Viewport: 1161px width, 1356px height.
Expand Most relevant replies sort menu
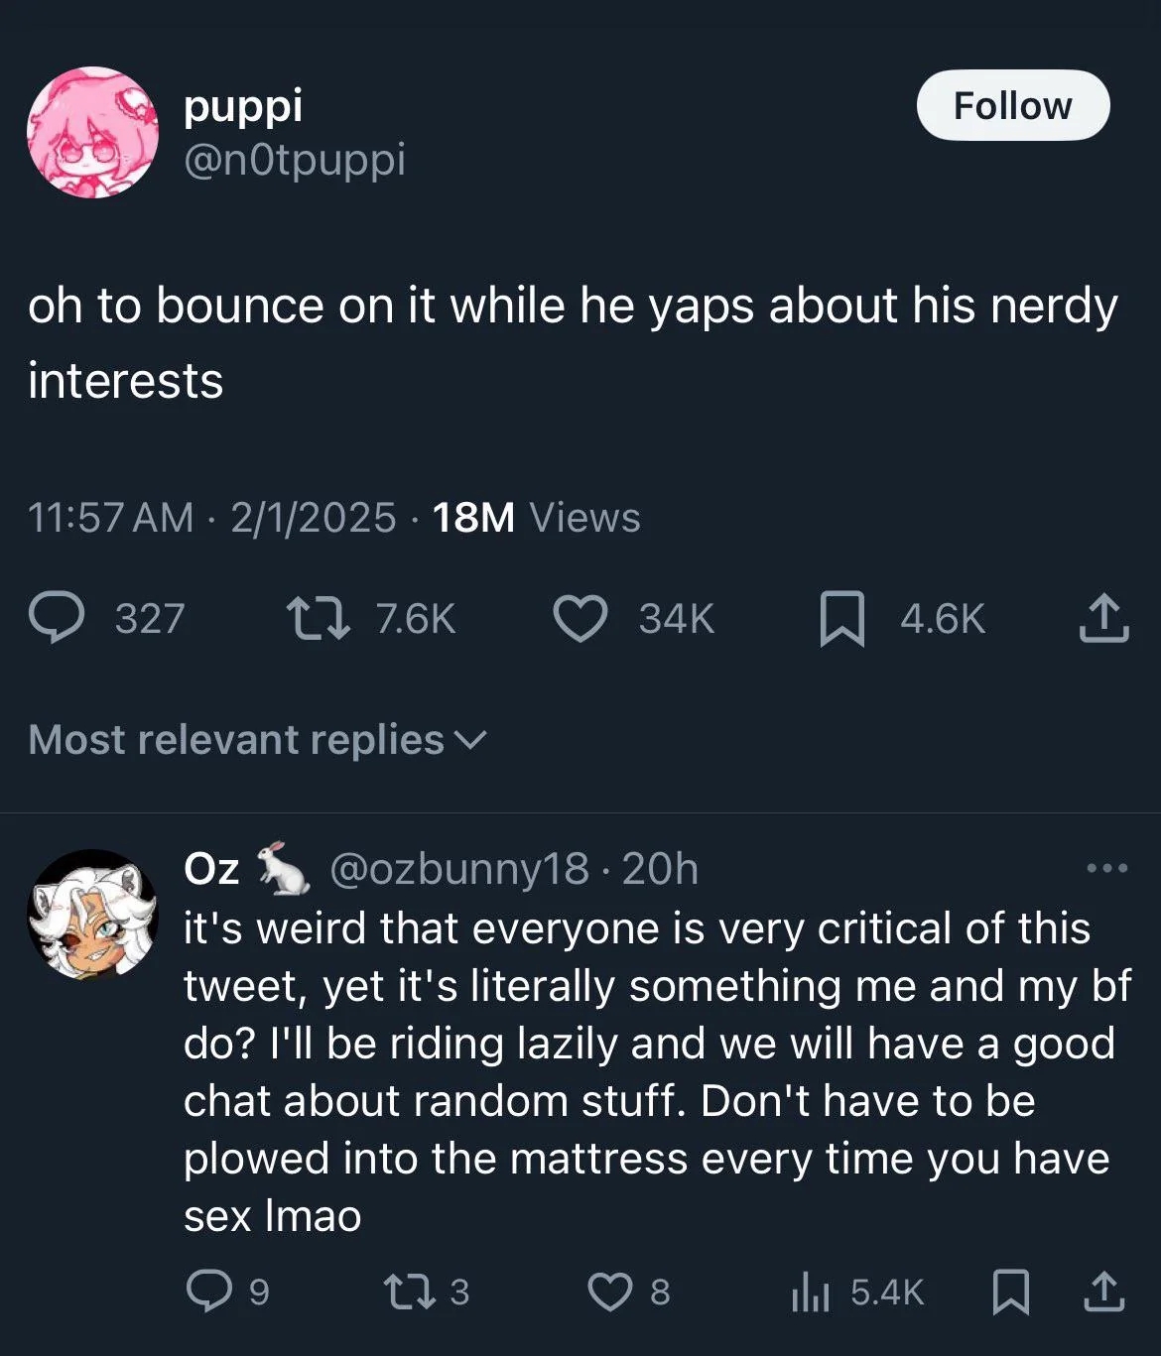258,740
